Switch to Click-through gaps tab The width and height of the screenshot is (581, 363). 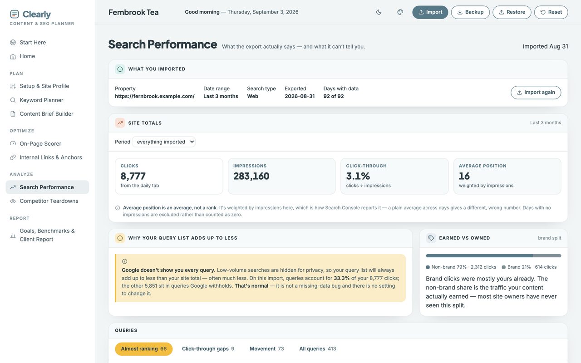pos(208,349)
